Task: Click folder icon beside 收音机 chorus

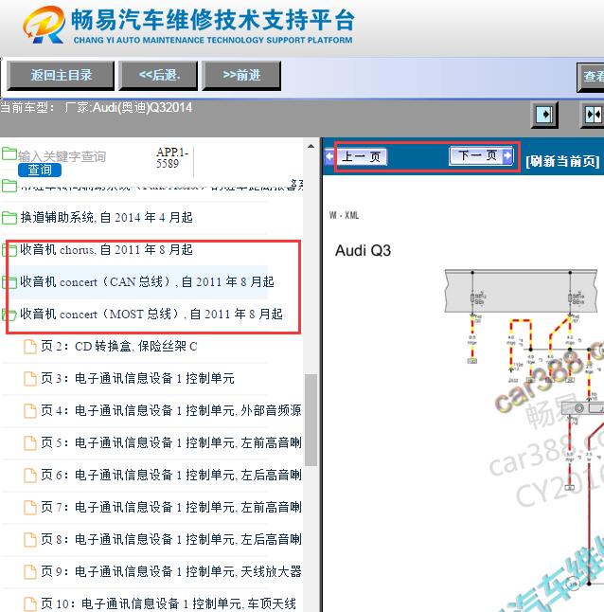Action: [x=9, y=250]
